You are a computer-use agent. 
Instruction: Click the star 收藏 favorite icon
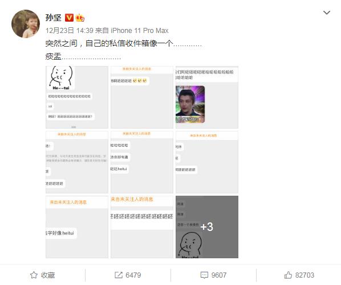(34, 275)
